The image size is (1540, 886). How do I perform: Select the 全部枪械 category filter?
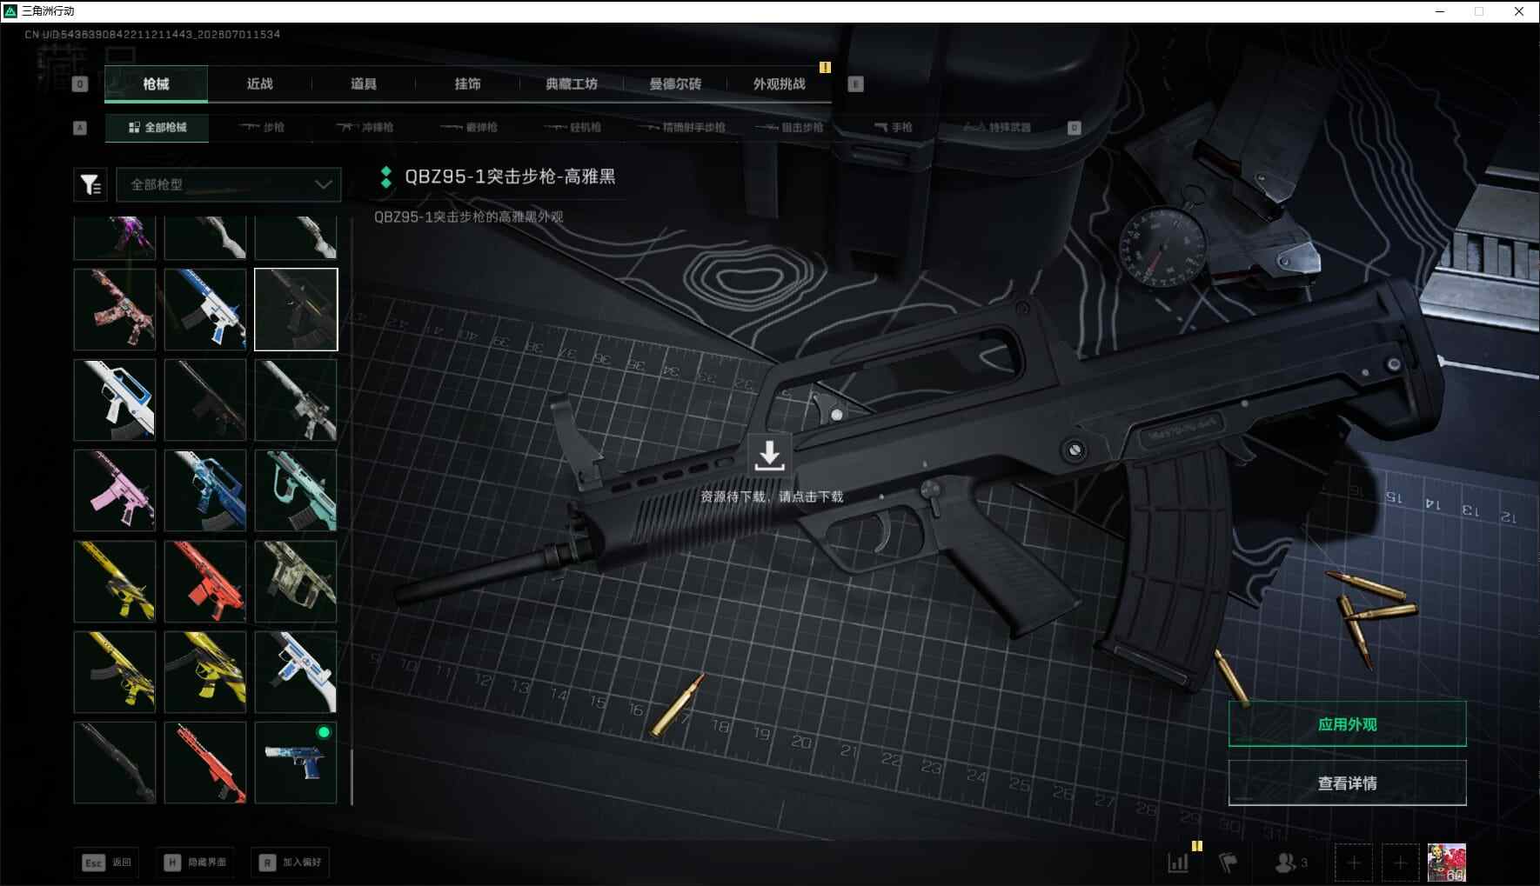157,128
